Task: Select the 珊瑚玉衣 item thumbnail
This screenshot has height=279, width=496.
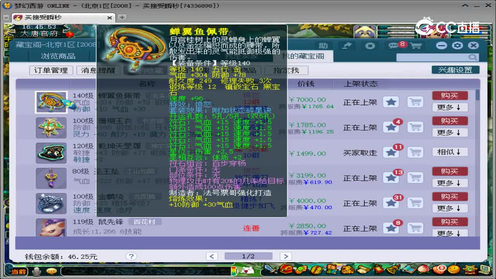Action: pos(51,127)
